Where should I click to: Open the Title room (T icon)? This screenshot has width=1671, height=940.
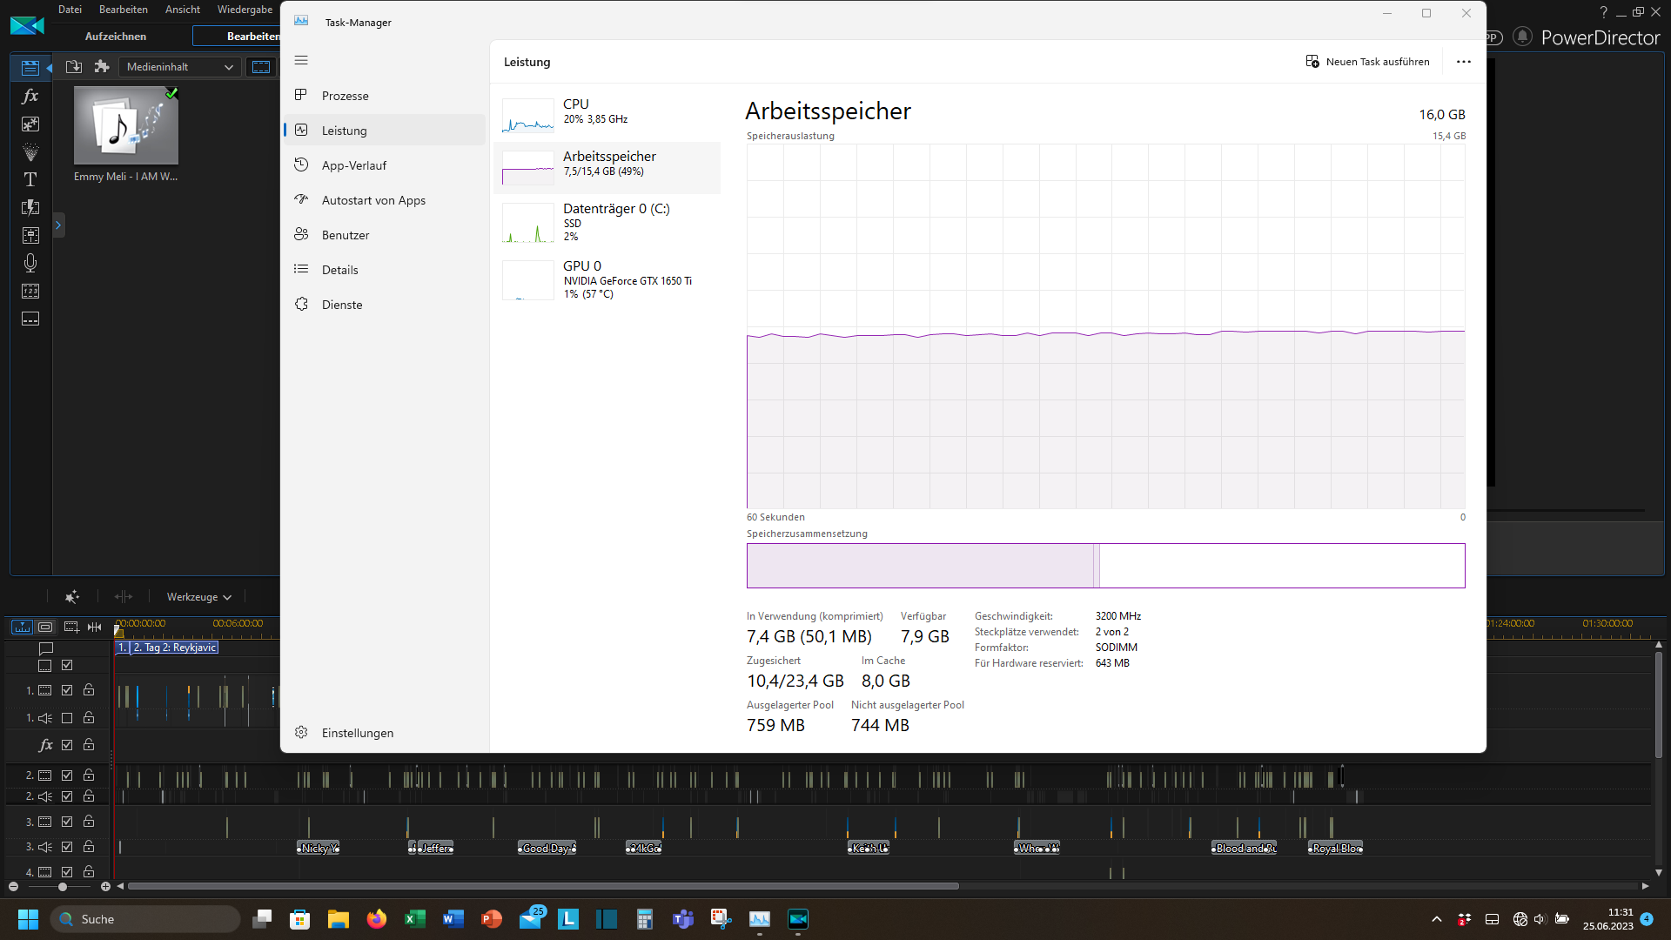pyautogui.click(x=30, y=180)
